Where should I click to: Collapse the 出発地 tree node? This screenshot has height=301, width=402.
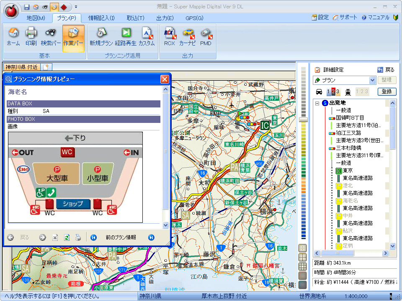(x=317, y=103)
